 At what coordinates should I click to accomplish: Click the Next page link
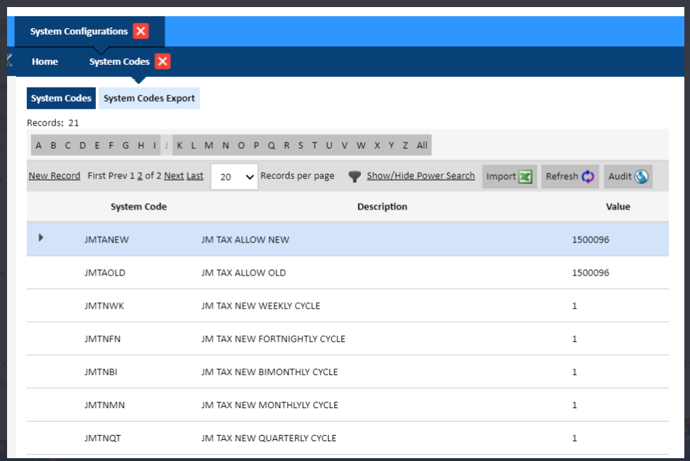[174, 176]
